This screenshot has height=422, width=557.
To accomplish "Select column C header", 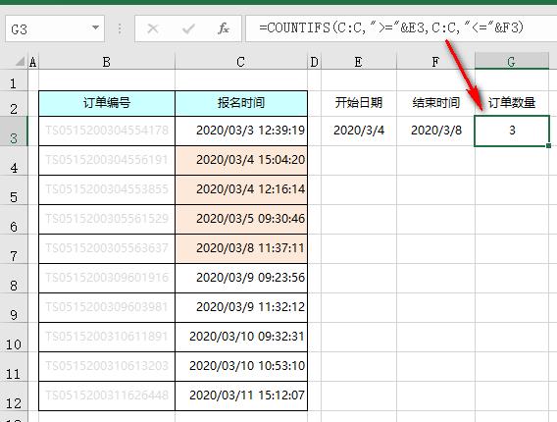I will pos(241,62).
